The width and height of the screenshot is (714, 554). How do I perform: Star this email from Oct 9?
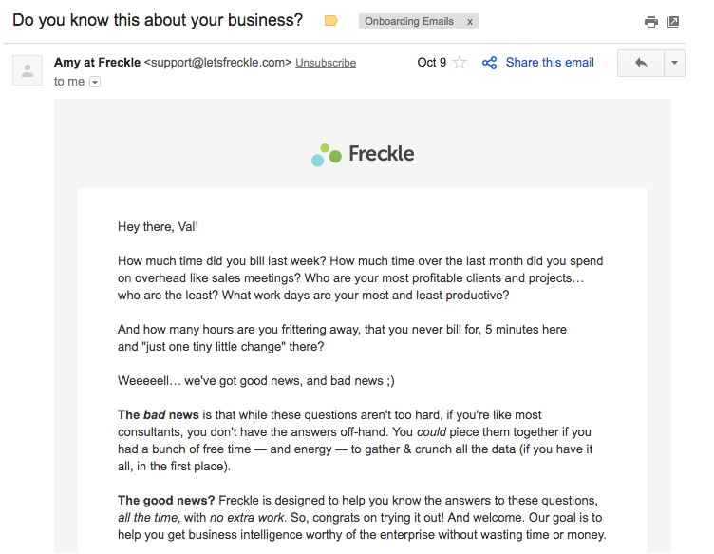click(x=460, y=63)
